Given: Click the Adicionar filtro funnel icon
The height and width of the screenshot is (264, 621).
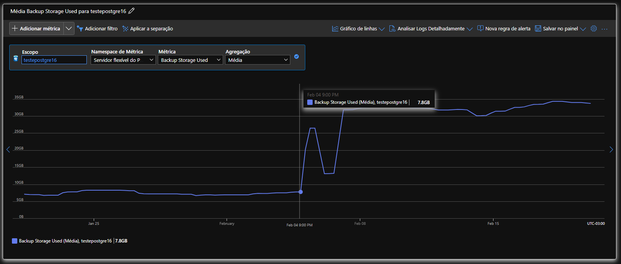Looking at the screenshot, I should coord(80,28).
